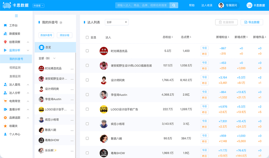Screen dimensions: 269x158
Task: Open the 抖音版 version dropdown
Action: (38, 6)
